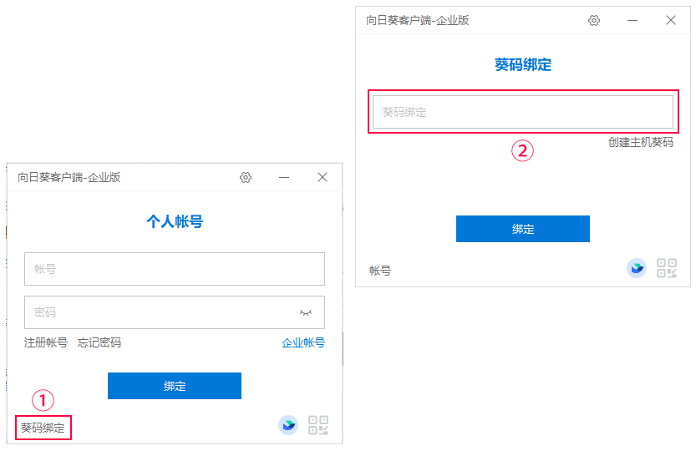Switch to 企业帐号 login
The height and width of the screenshot is (451, 696).
[x=303, y=342]
